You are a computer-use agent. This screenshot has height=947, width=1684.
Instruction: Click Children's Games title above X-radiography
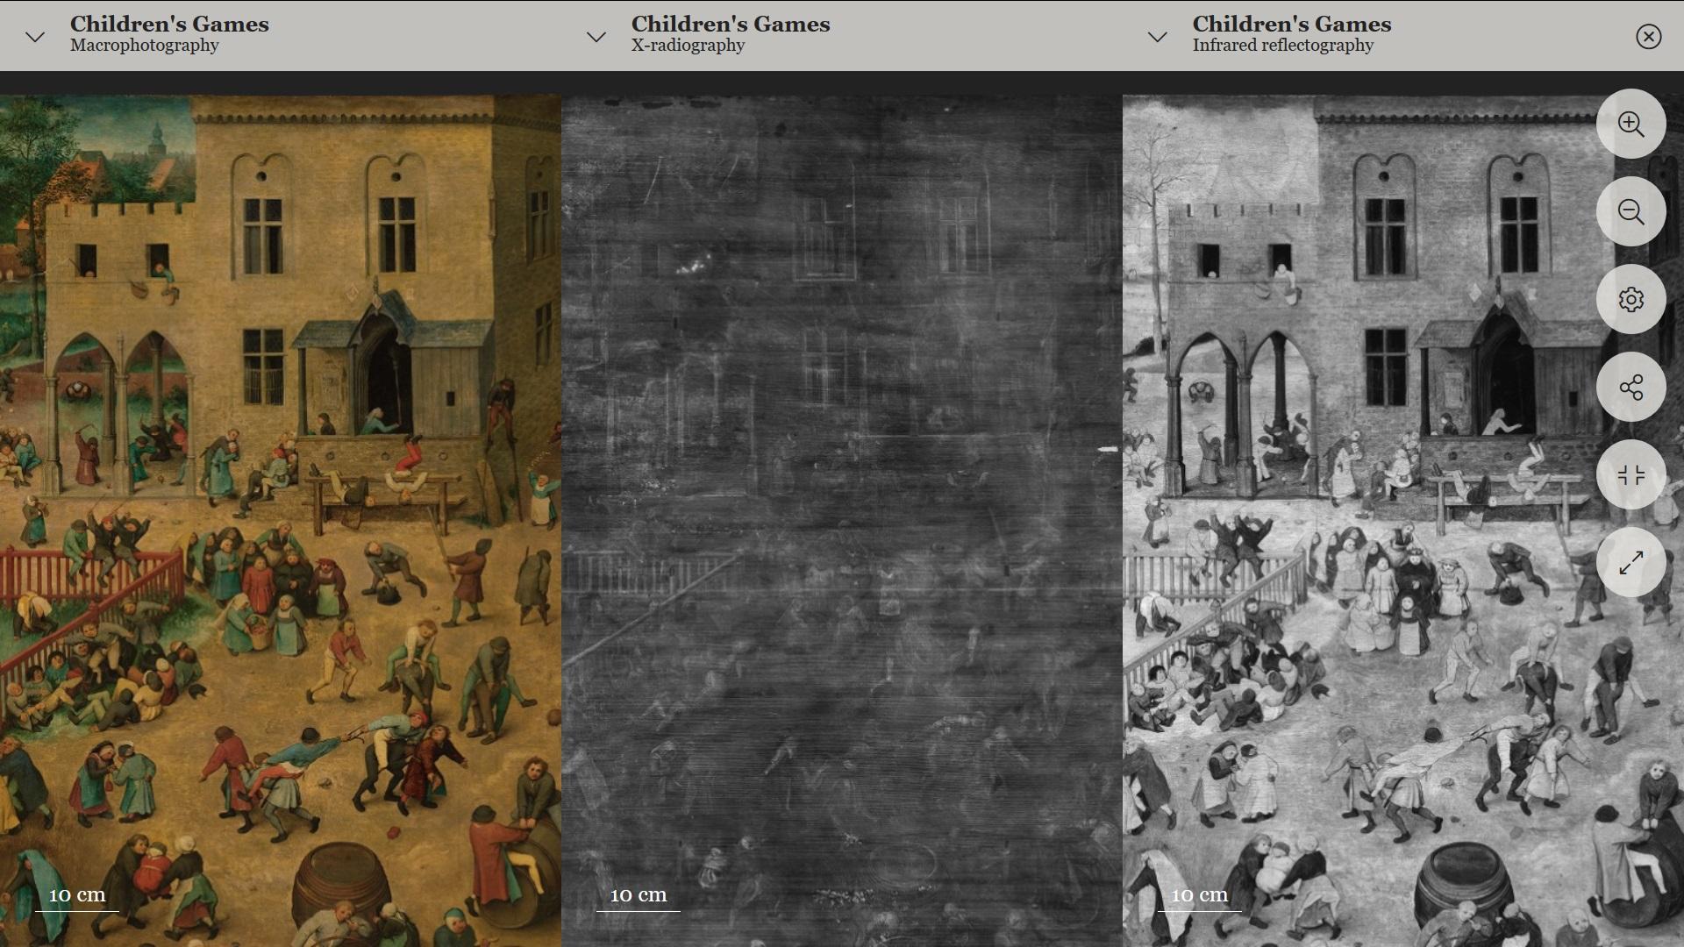[731, 24]
